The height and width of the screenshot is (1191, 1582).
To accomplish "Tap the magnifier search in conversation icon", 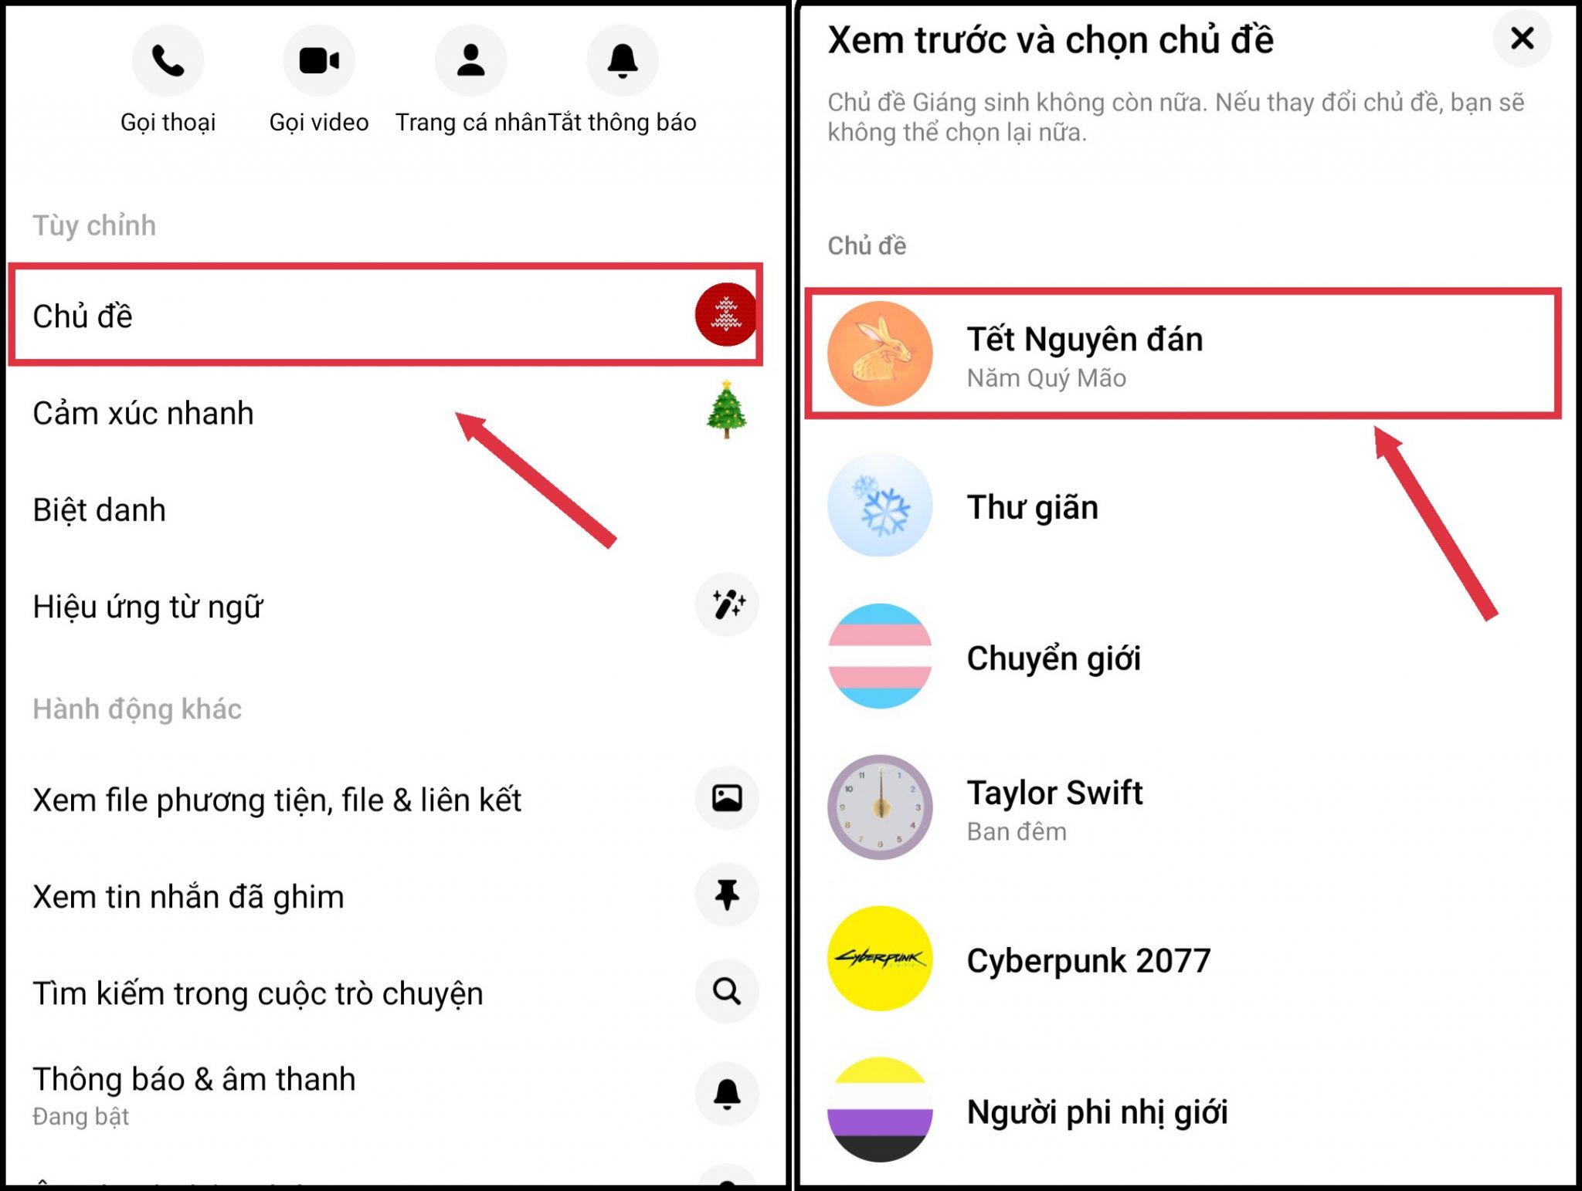I will pos(727,992).
